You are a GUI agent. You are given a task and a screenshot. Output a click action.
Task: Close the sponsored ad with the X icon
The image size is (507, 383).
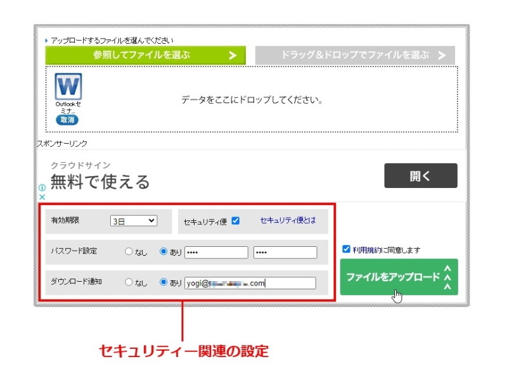coord(42,197)
